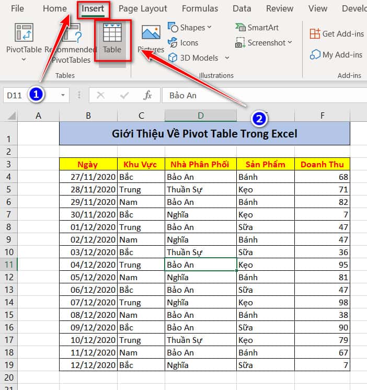
Task: Select date cell 01/12/2020
Action: tap(88, 227)
